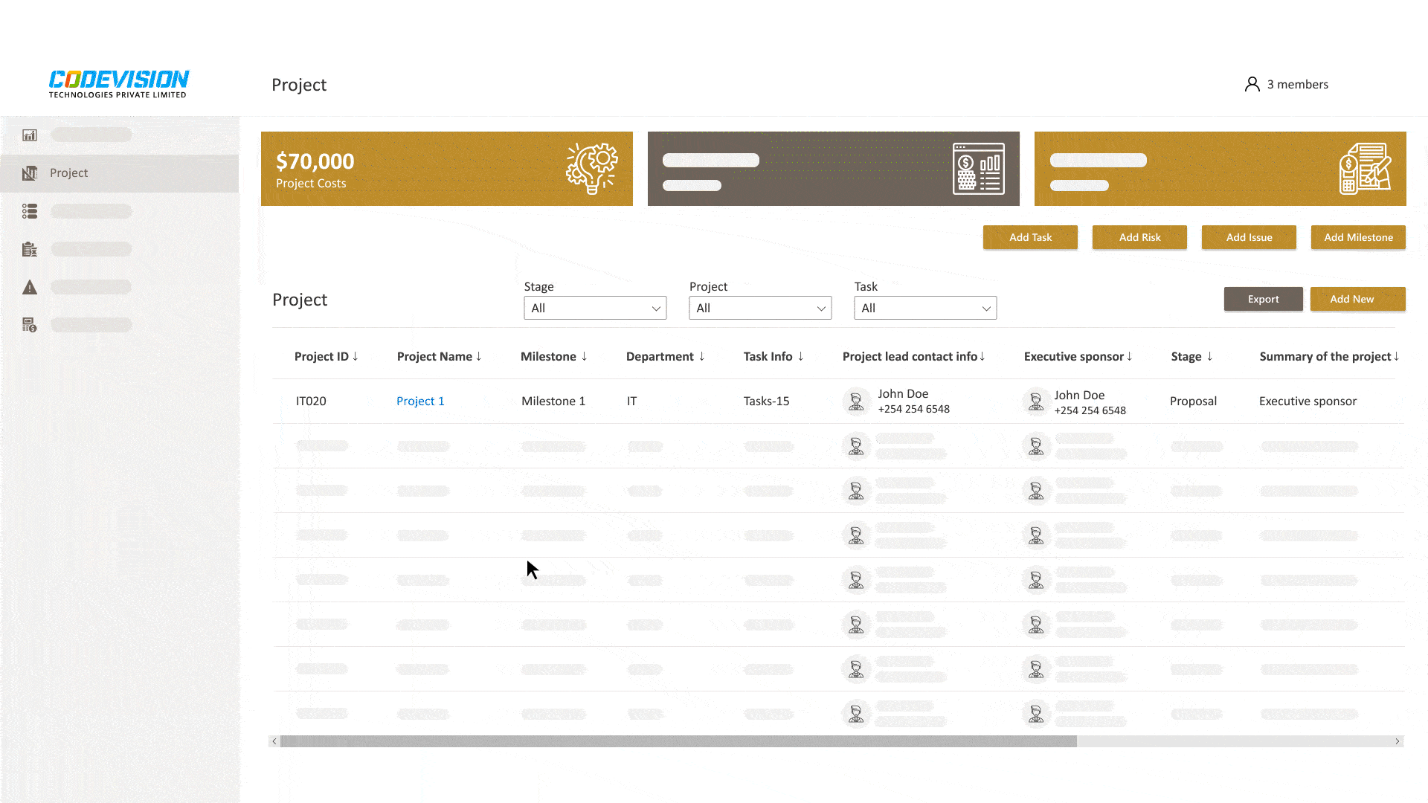Image resolution: width=1428 pixels, height=803 pixels.
Task: Open the Stage filter dropdown
Action: [x=595, y=308]
